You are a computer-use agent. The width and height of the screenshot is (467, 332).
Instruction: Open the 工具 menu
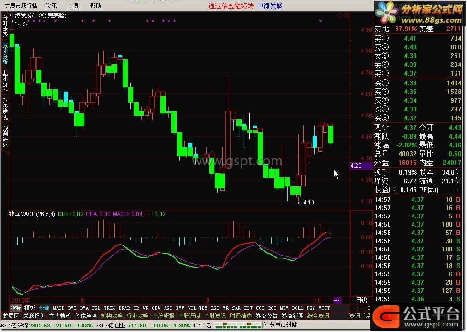(73, 6)
